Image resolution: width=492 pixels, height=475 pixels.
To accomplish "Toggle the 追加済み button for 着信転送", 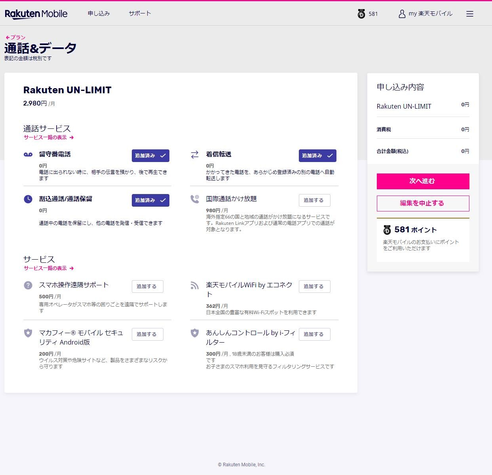I will click(317, 156).
